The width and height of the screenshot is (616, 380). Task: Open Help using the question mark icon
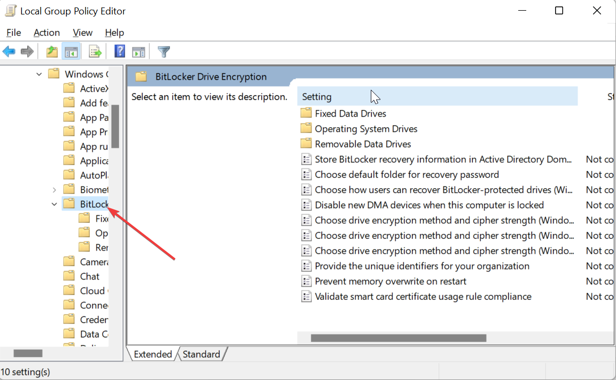119,51
